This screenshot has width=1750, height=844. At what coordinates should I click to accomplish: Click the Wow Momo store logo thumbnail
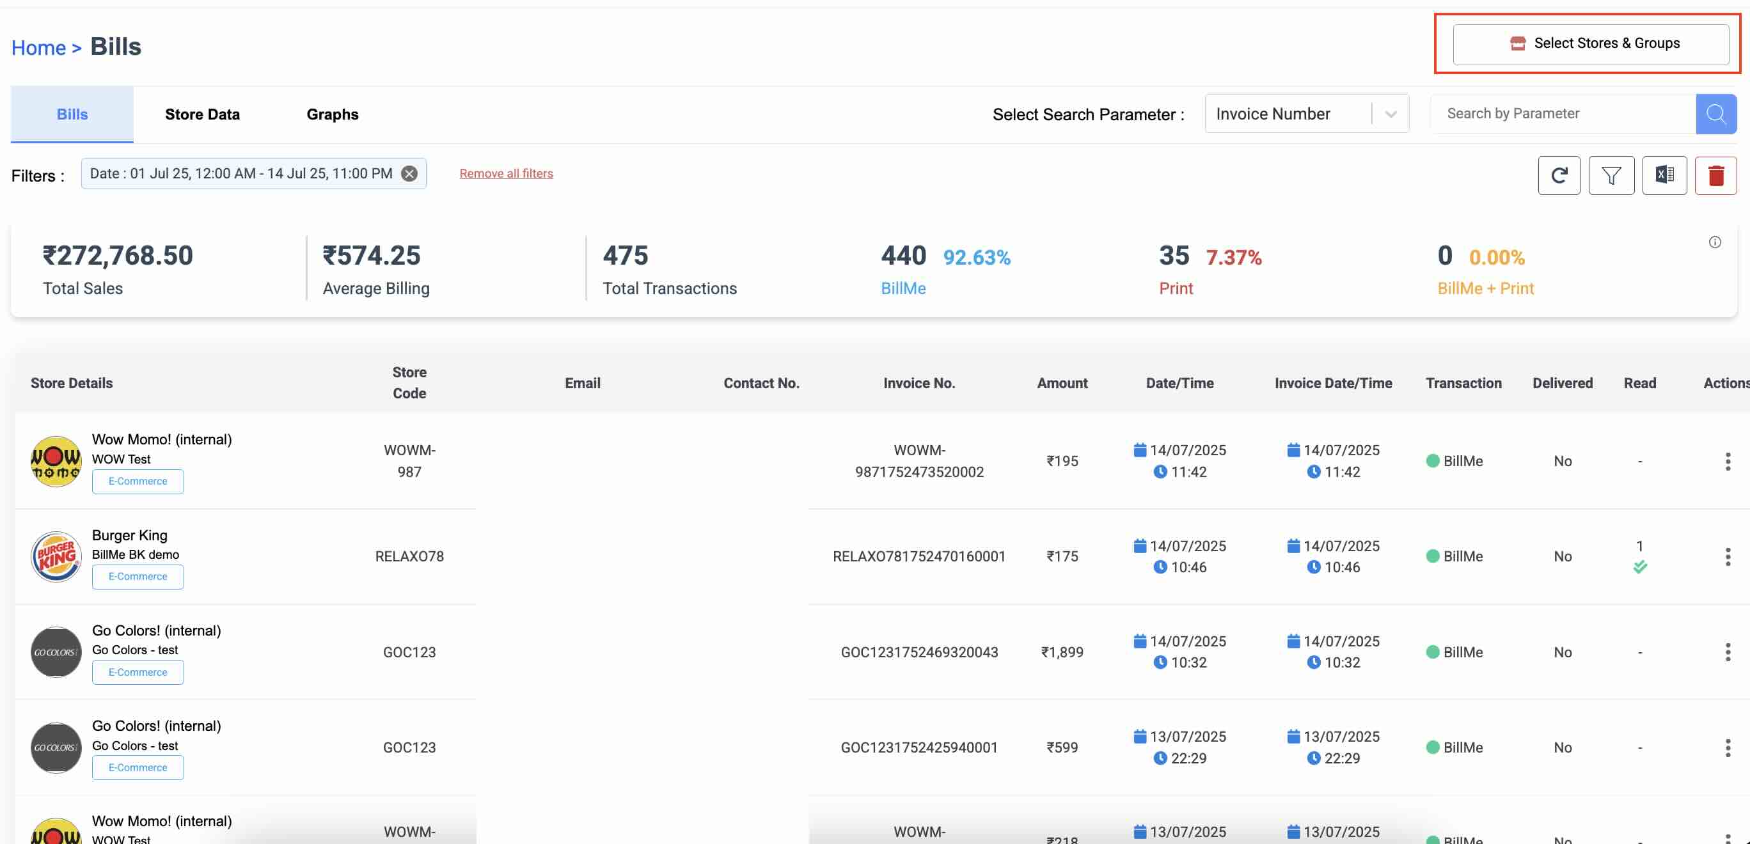click(56, 462)
